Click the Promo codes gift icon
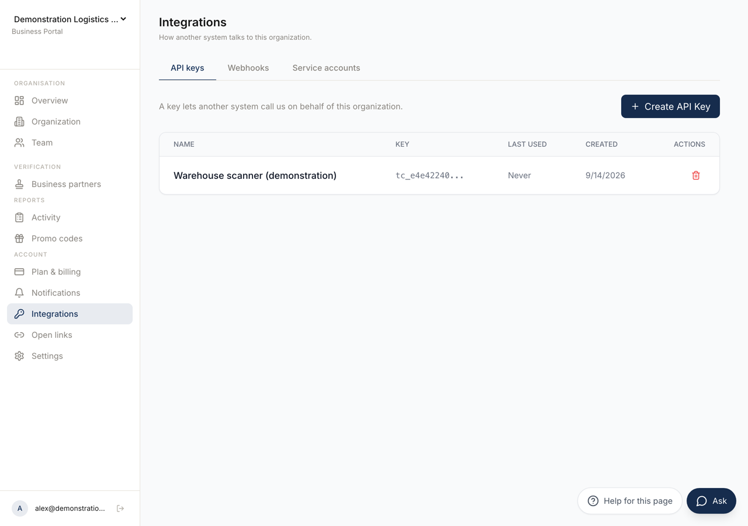The height and width of the screenshot is (526, 748). point(19,238)
